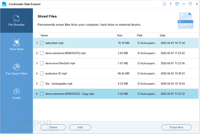Click path cell of production ID.mp4 row

click(x=147, y=73)
